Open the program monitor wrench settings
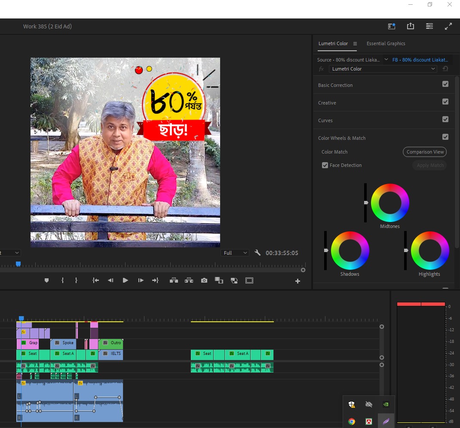 click(x=258, y=253)
